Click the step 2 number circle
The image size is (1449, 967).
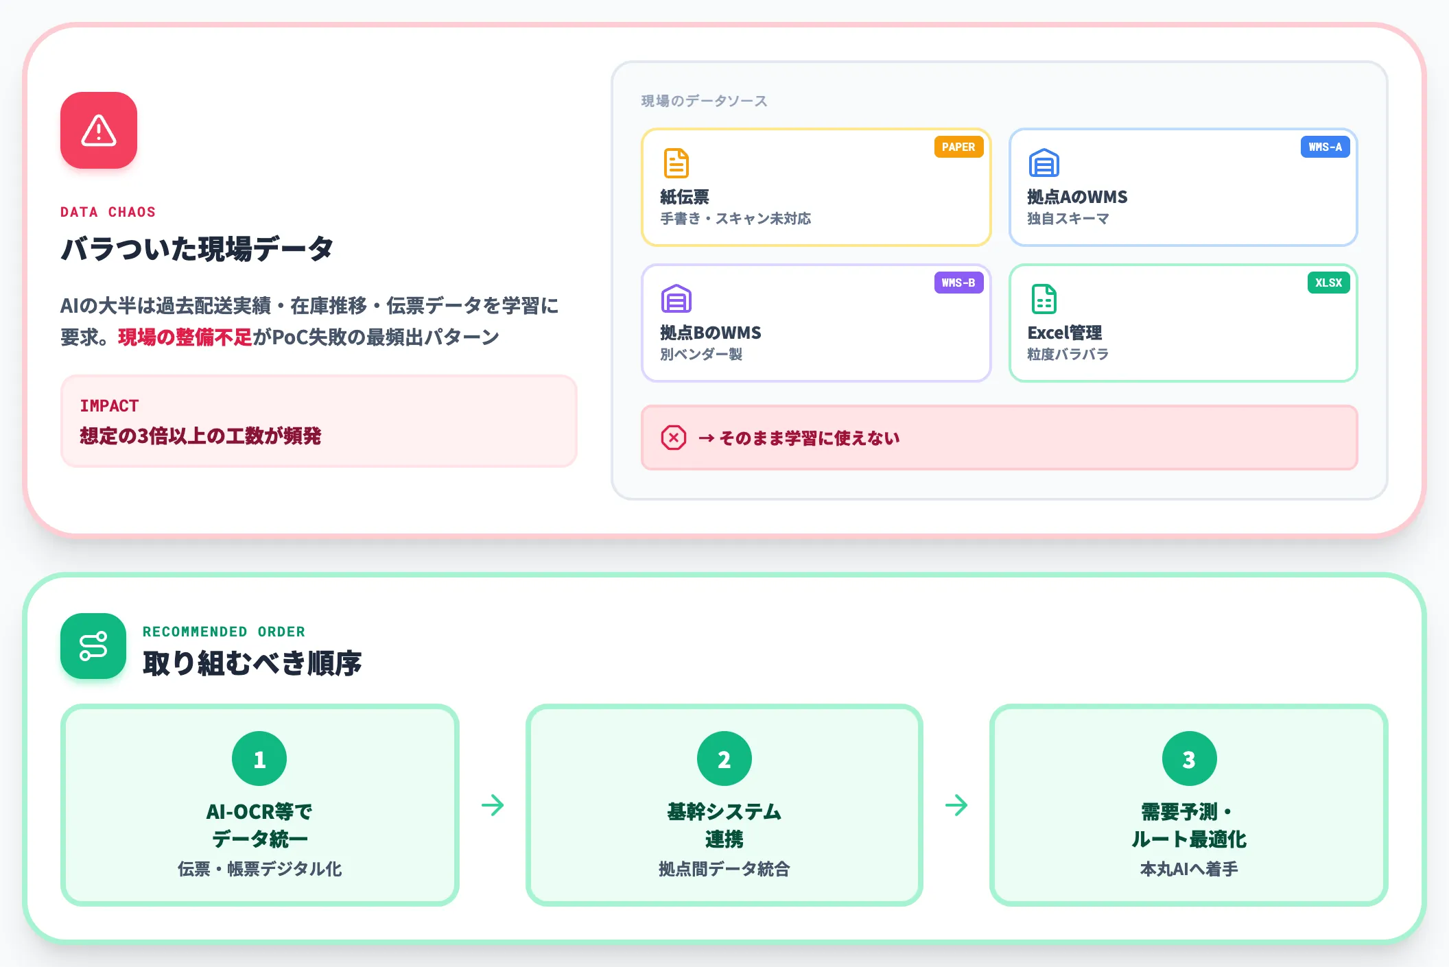[724, 759]
